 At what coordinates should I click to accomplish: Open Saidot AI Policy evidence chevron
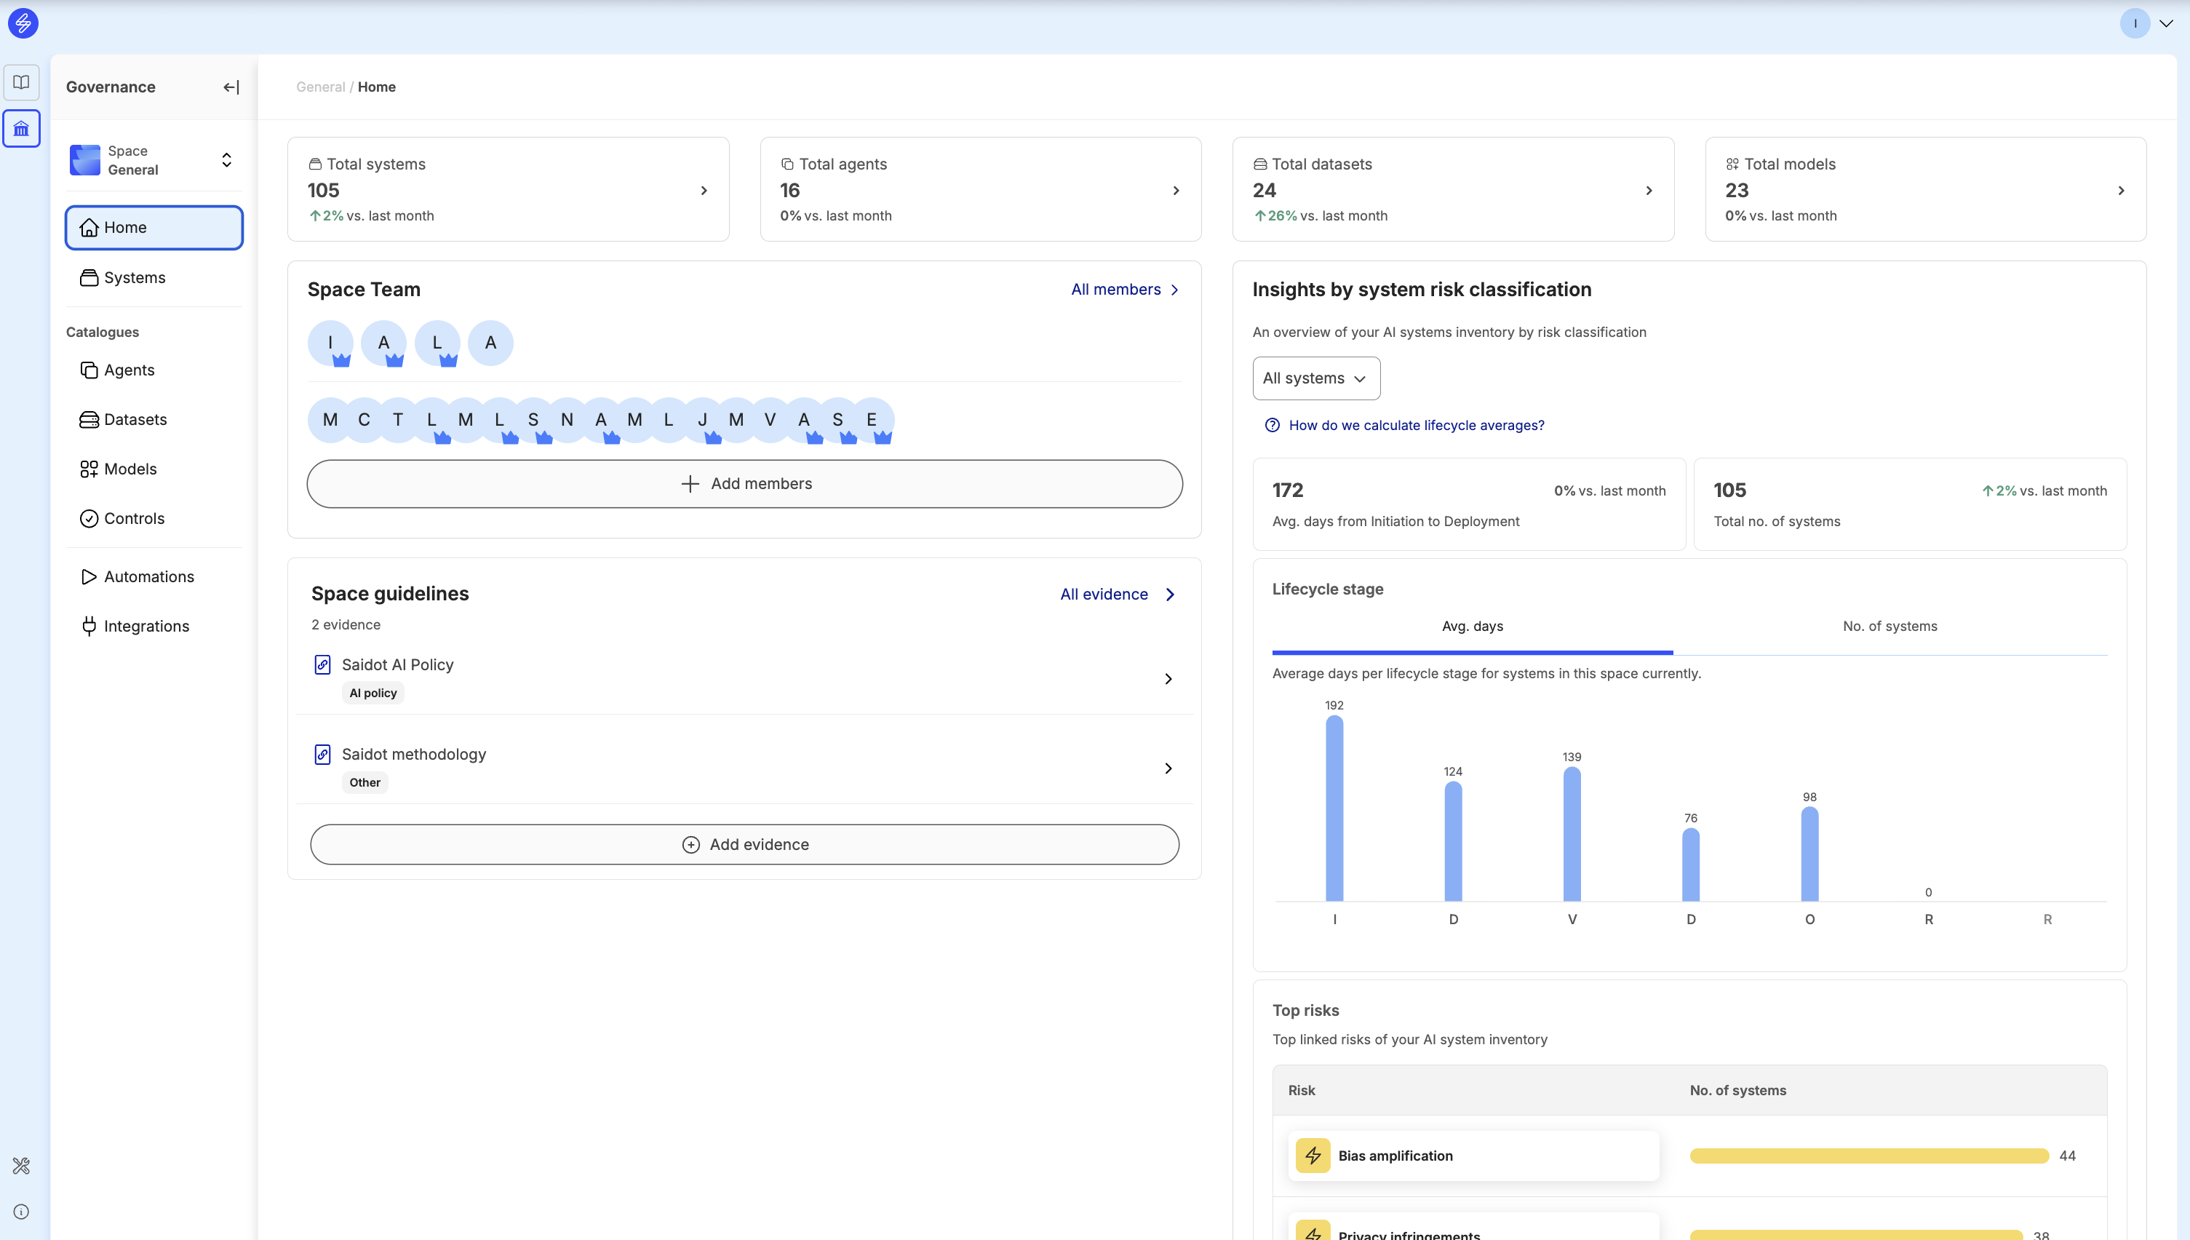(1168, 679)
